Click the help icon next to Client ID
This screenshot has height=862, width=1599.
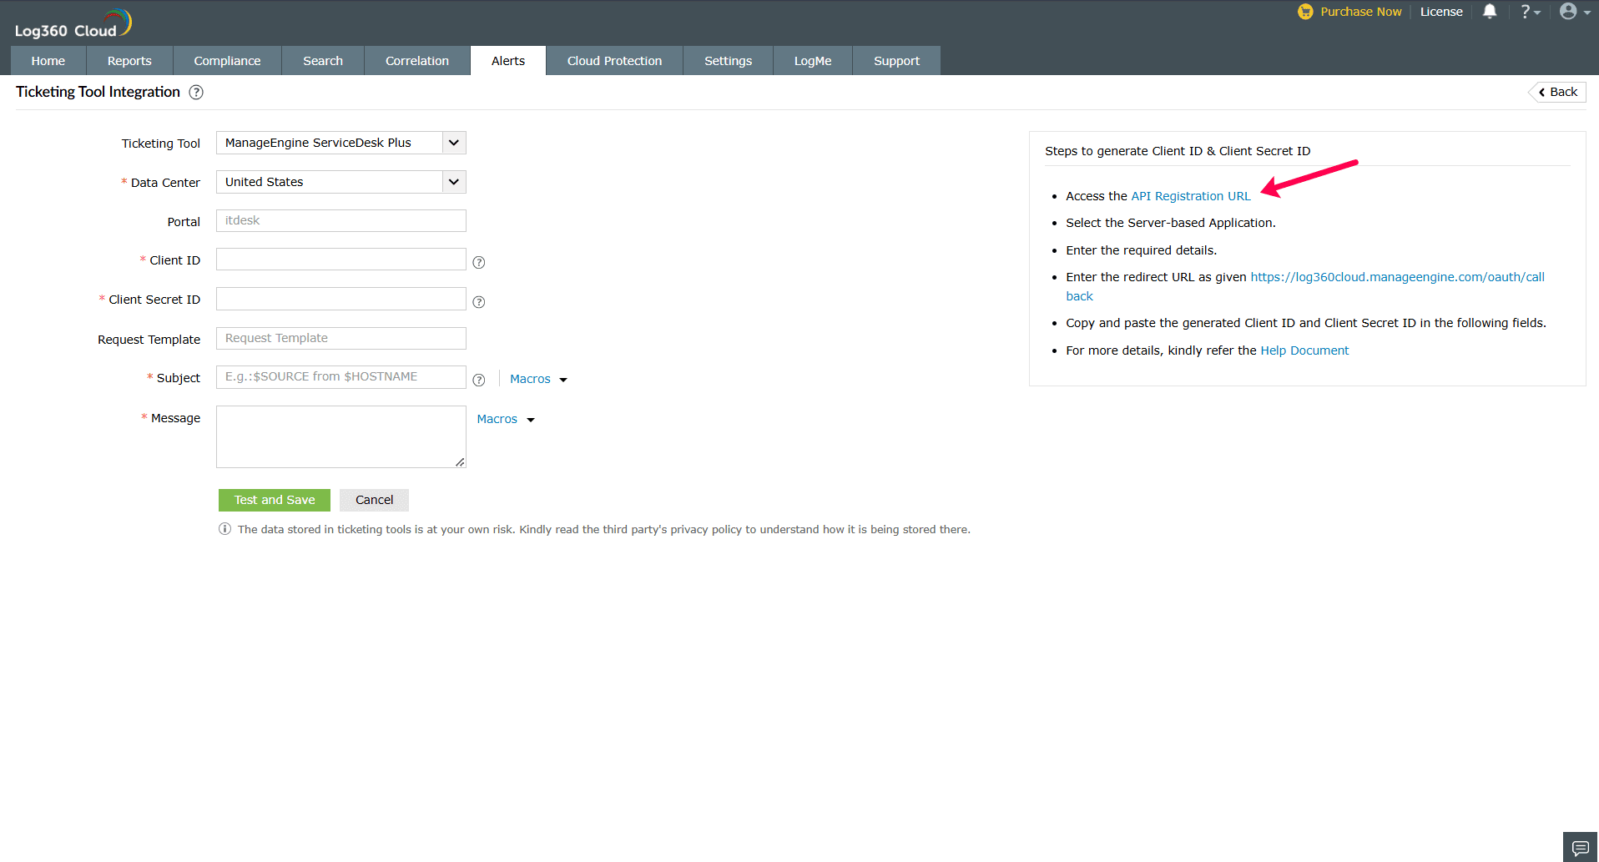[479, 262]
